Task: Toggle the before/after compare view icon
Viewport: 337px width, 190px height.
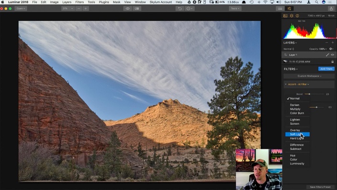Action: [x=137, y=9]
